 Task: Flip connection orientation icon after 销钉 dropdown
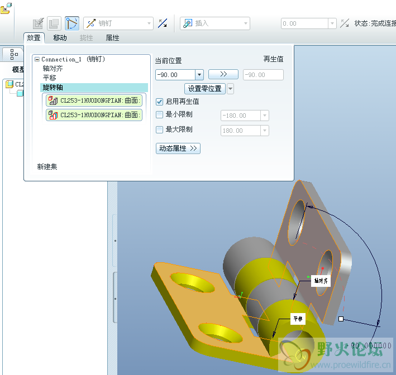pos(163,23)
